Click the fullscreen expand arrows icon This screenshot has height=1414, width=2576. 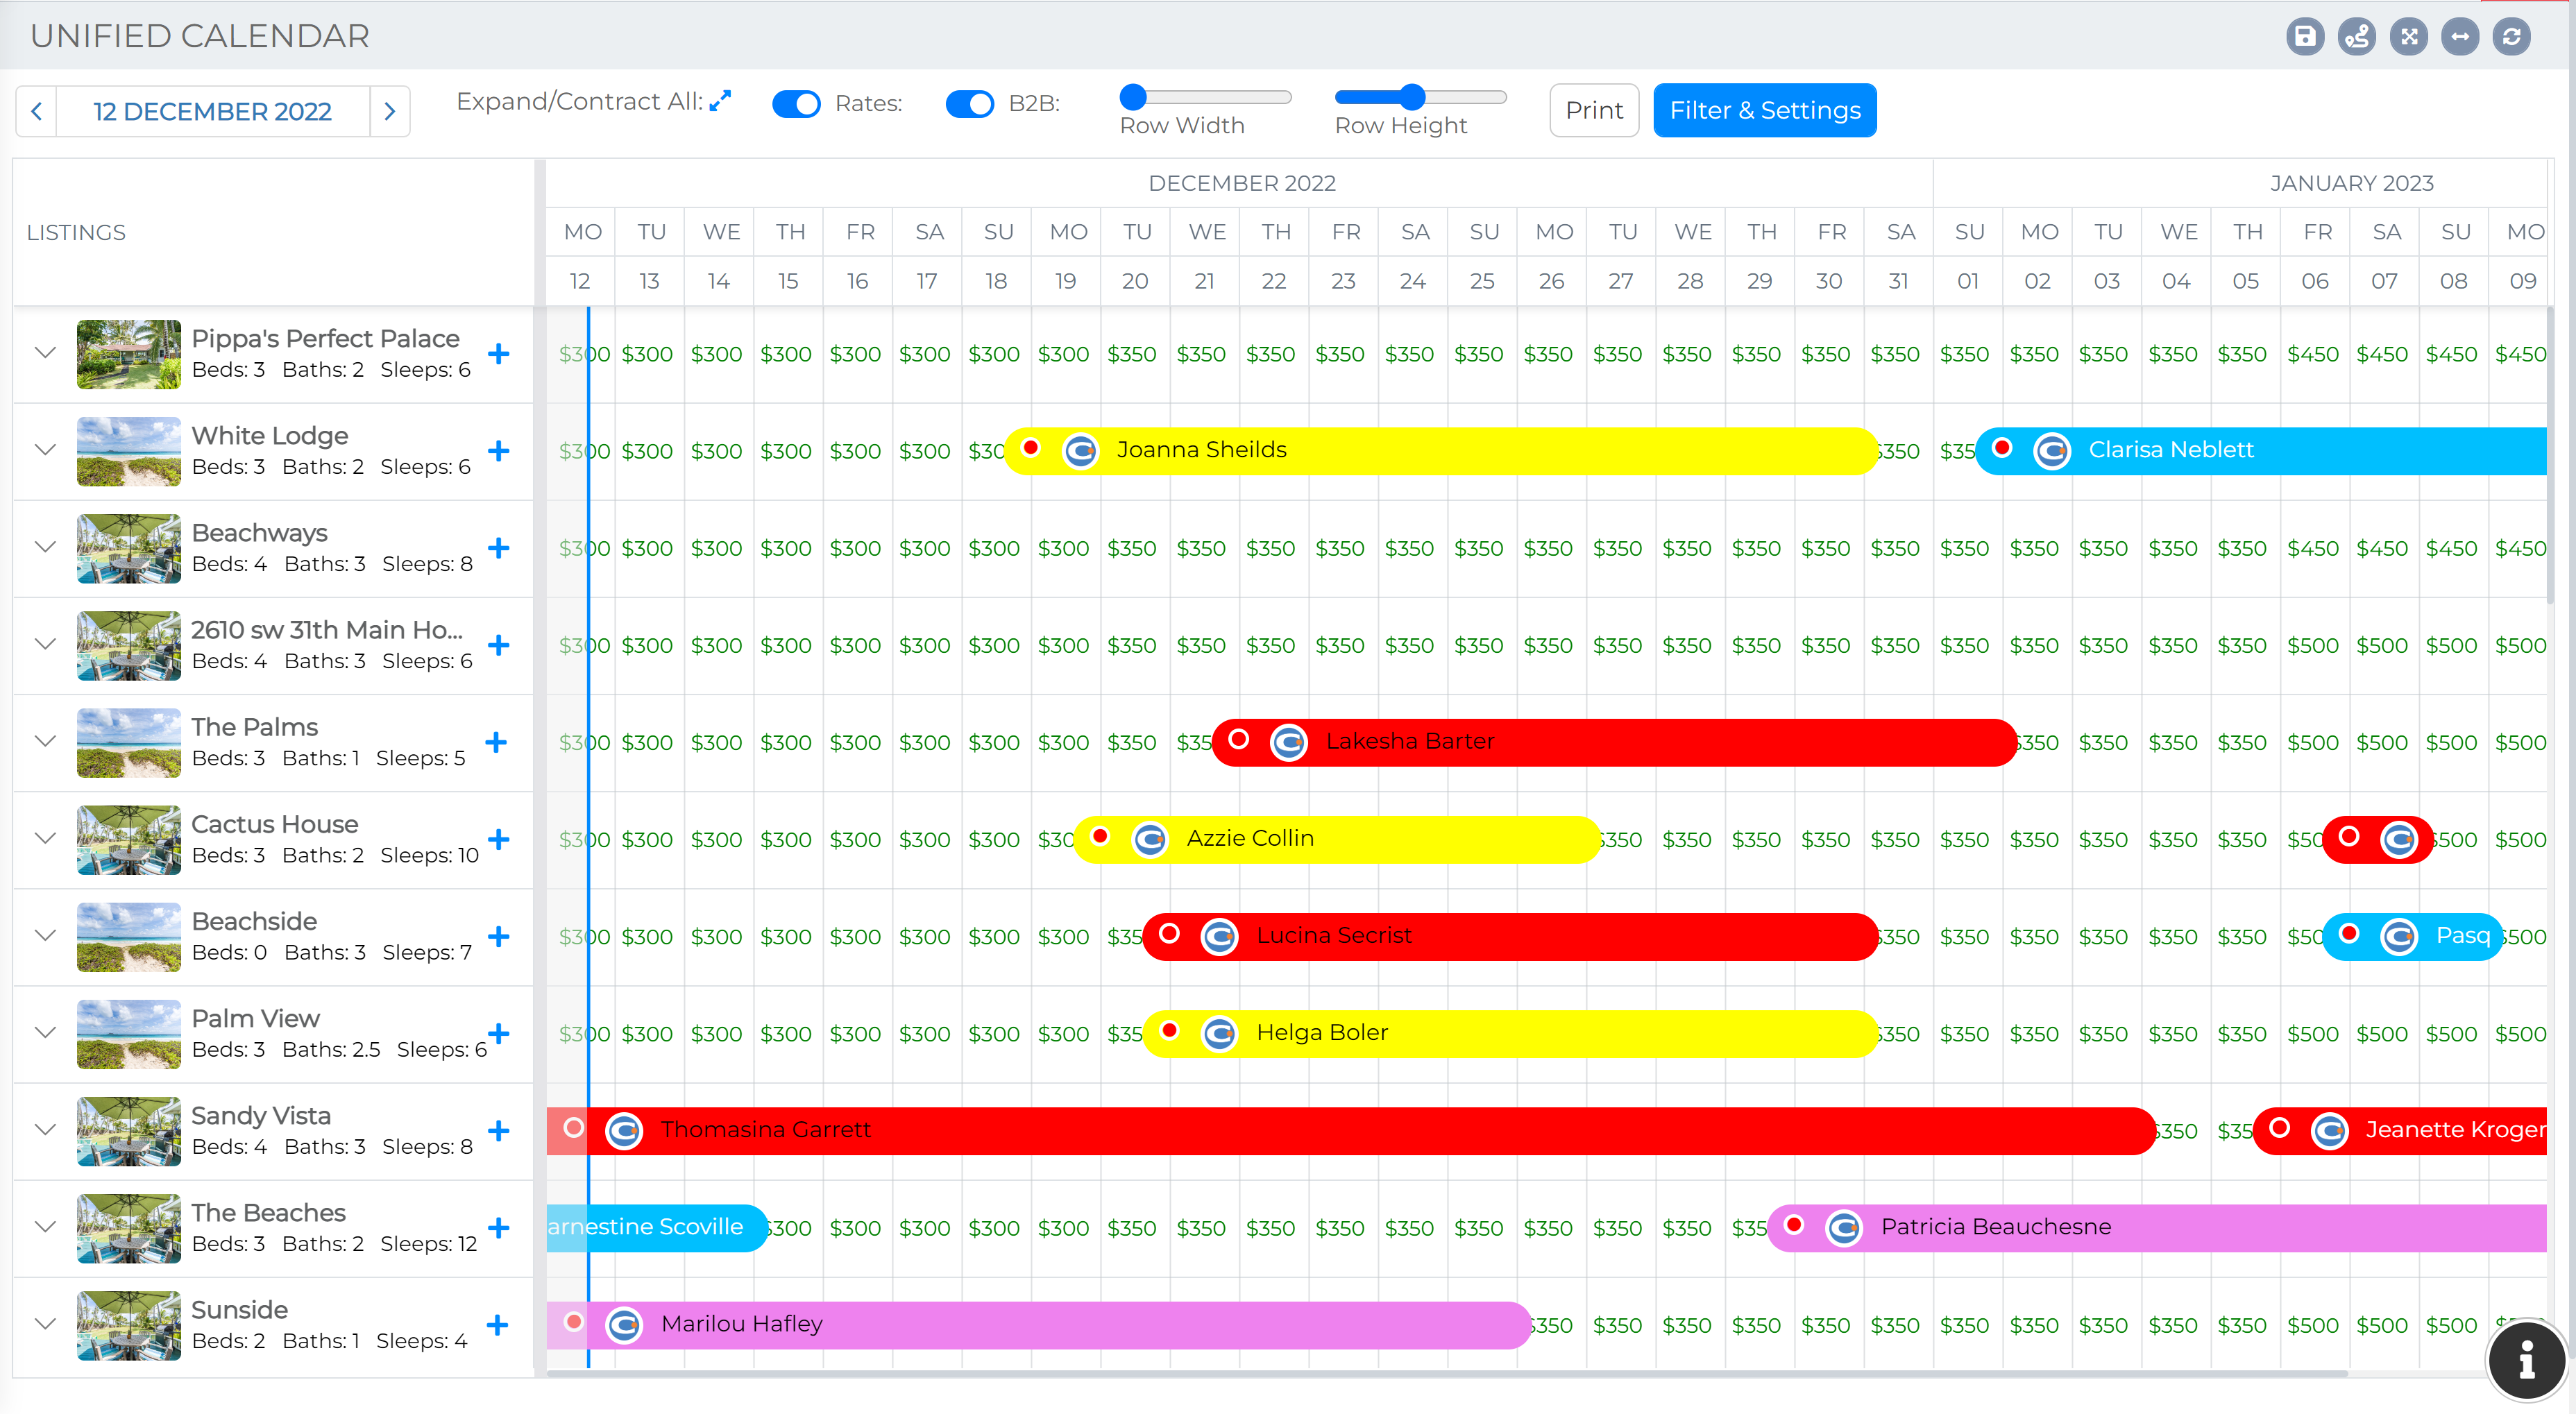2408,37
